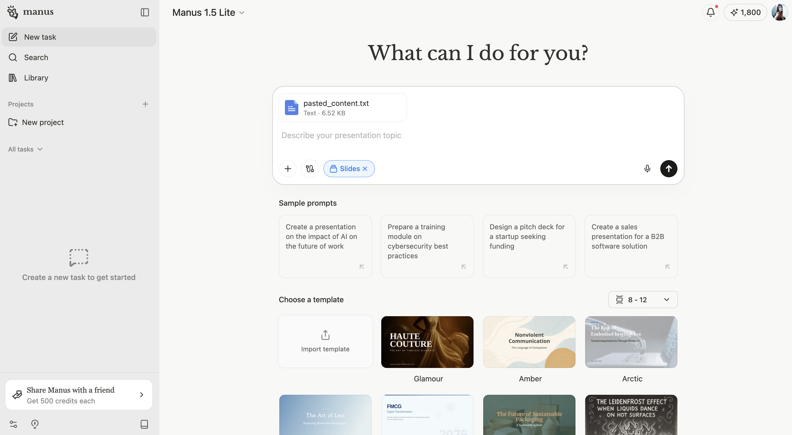Start voice input with the microphone icon
Viewport: 792px width, 435px height.
(647, 169)
